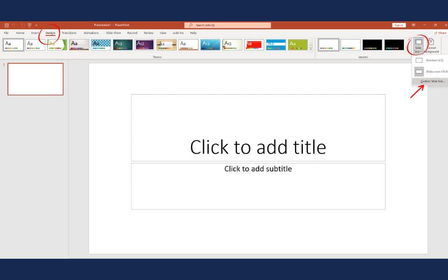Open the Design ribbon tab
The height and width of the screenshot is (280, 448).
click(50, 33)
